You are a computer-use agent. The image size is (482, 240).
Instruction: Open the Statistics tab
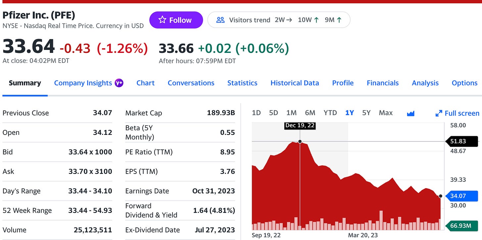242,83
